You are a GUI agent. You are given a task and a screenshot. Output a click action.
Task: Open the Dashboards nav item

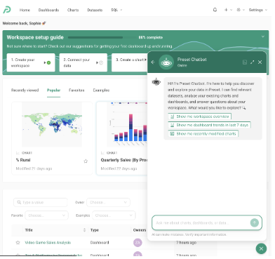click(49, 10)
